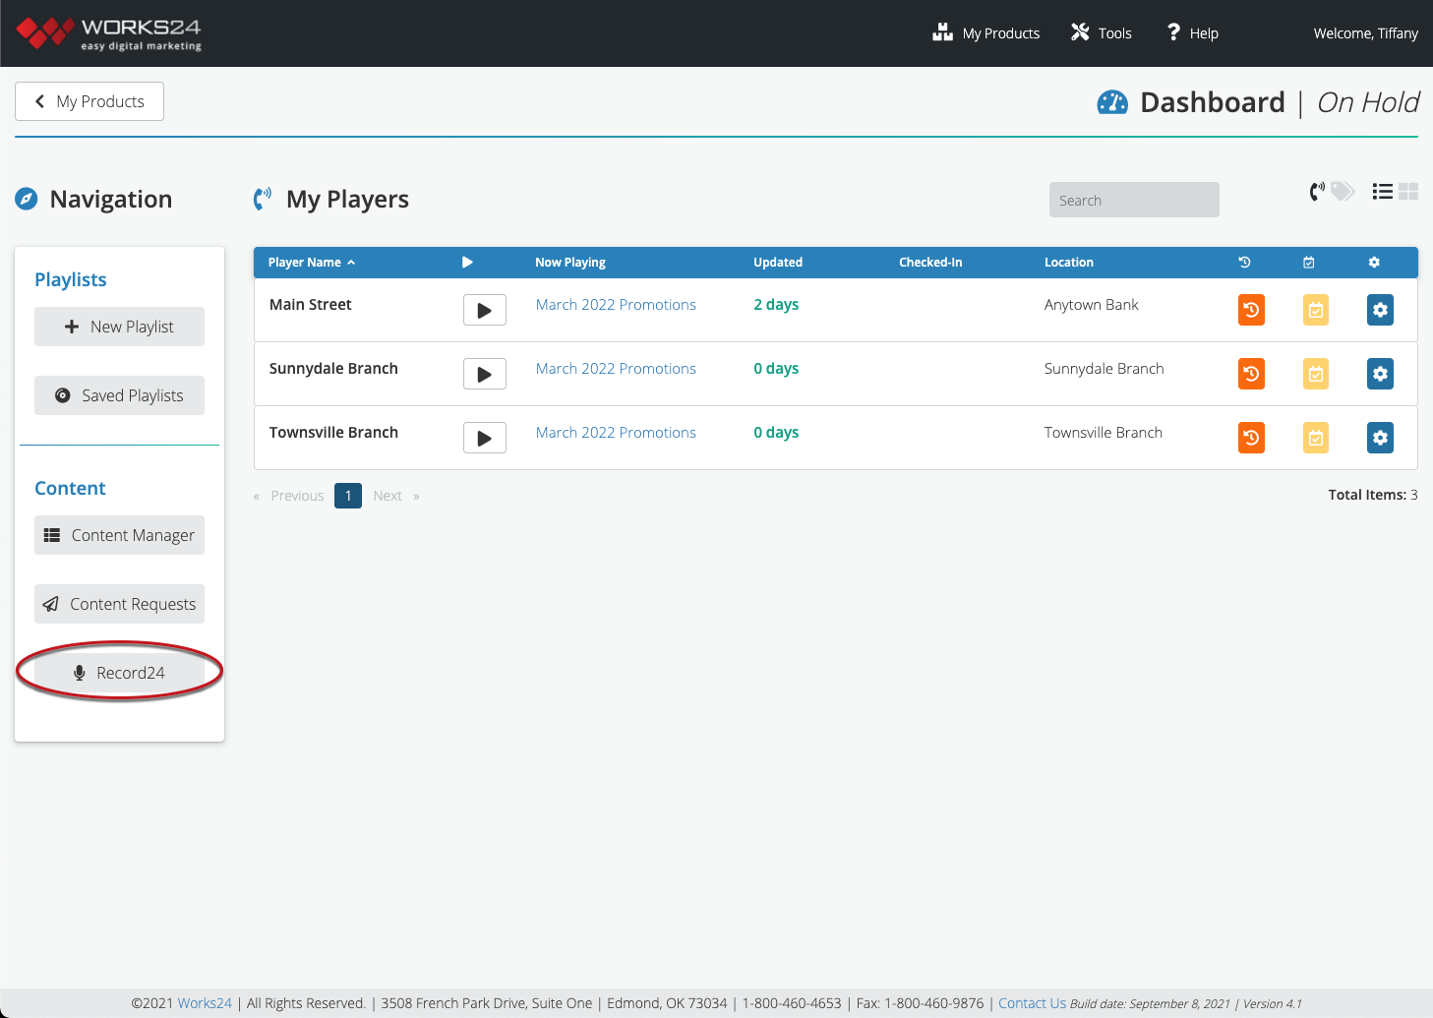Click the phone players filter icon
This screenshot has width=1433, height=1018.
(x=1316, y=192)
